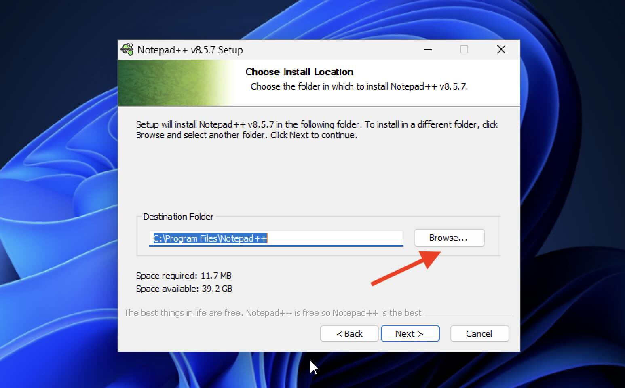Click the Notepad++ tagline at the bottom
Viewport: 625px width, 388px height.
point(272,312)
